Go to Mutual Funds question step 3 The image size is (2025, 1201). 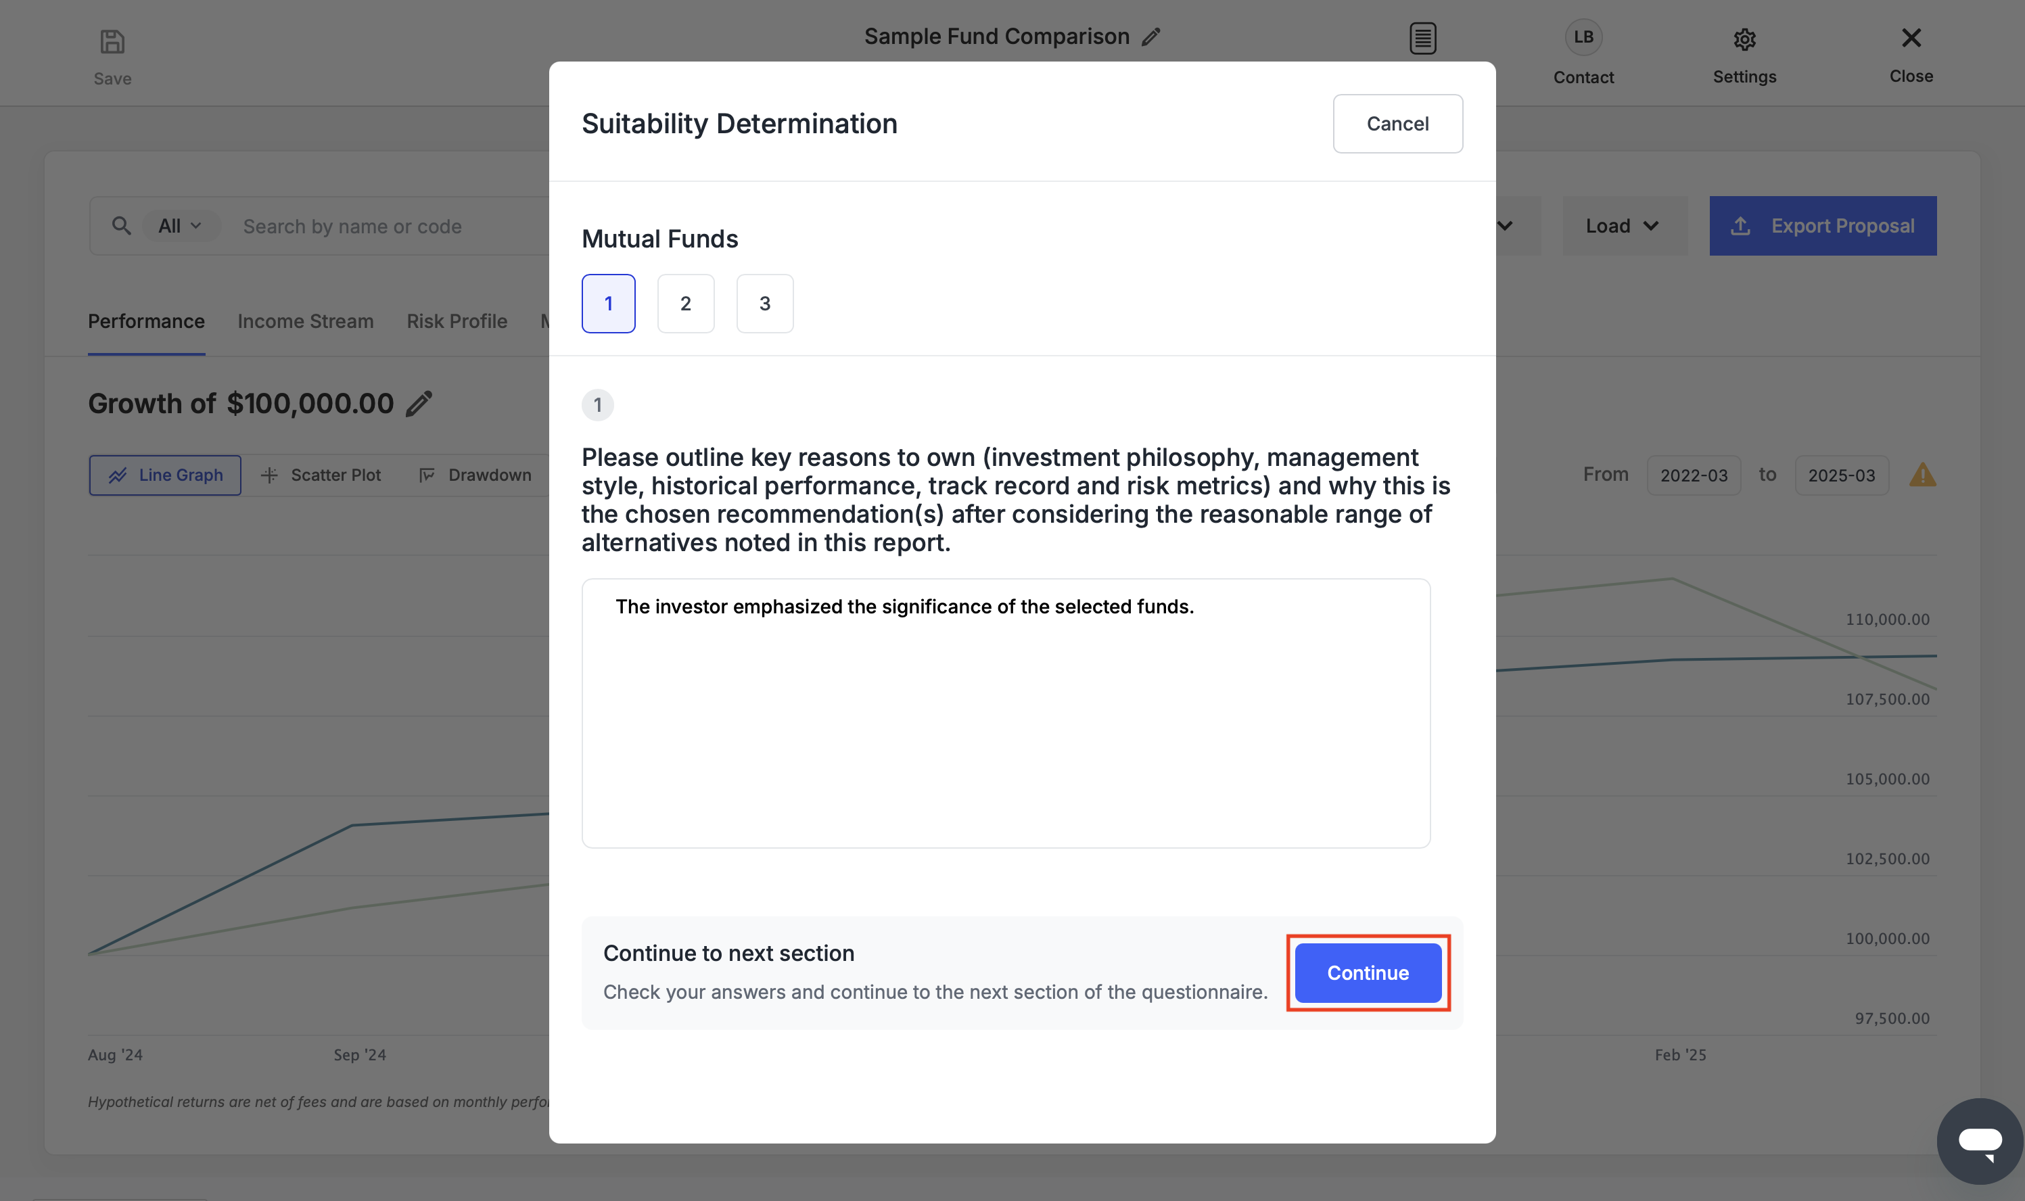[765, 304]
